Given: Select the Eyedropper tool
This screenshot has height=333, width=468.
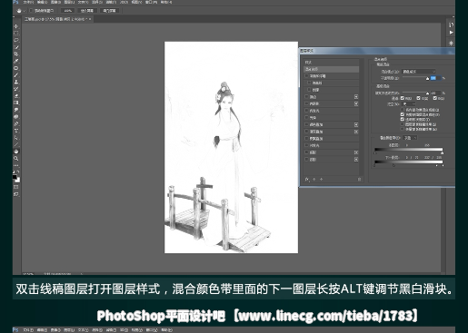Looking at the screenshot, I should pos(16,61).
